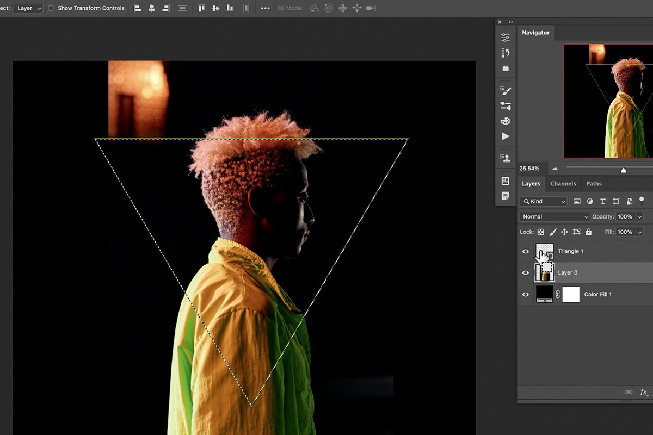Open the Plugins brick icon

tap(506, 68)
